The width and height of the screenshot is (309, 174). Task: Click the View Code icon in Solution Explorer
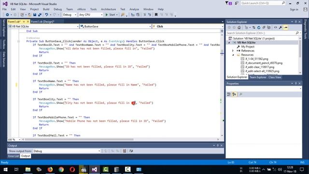276,28
